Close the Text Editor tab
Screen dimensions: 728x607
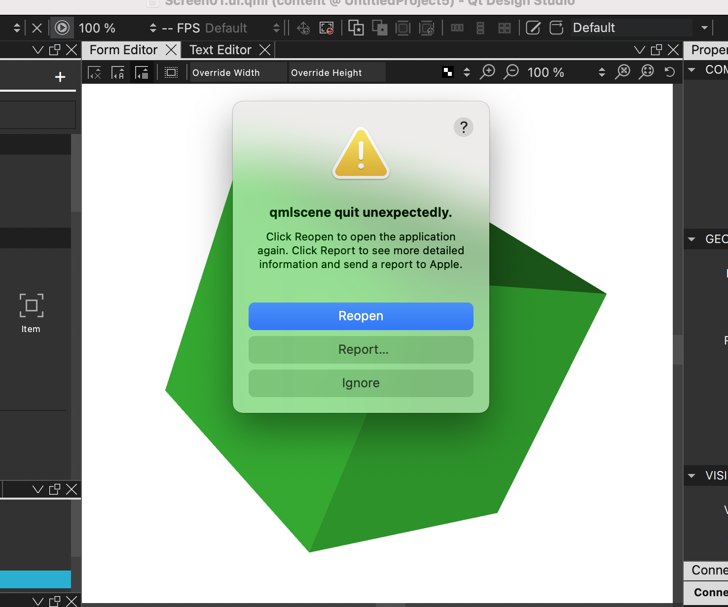click(x=265, y=50)
